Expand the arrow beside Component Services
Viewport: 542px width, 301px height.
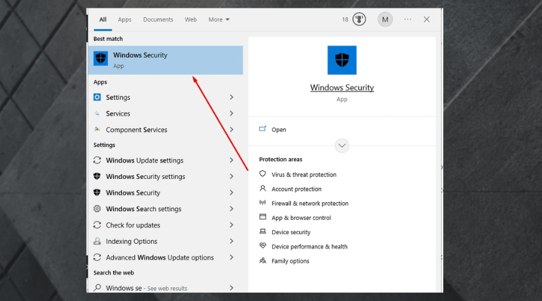232,129
